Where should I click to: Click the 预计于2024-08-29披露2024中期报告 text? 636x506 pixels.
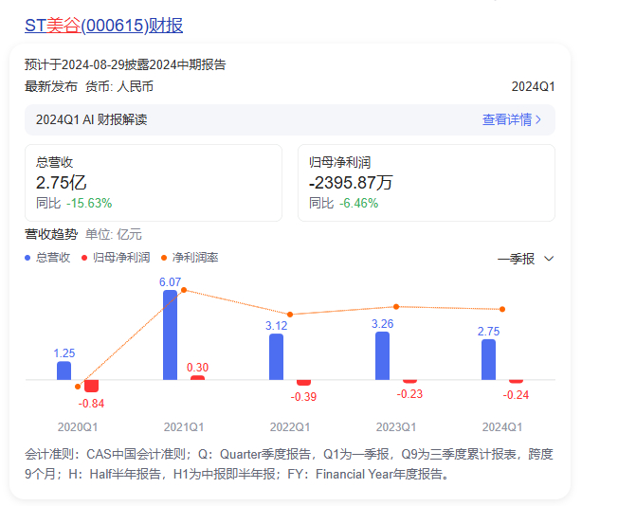125,64
